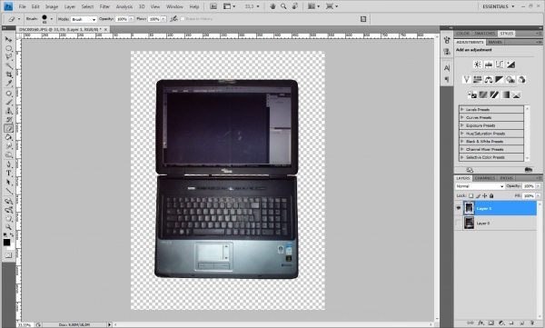Add a Levels adjustment

click(x=489, y=65)
